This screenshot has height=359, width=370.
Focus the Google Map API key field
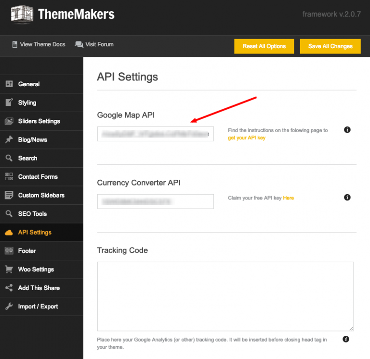[x=156, y=134]
